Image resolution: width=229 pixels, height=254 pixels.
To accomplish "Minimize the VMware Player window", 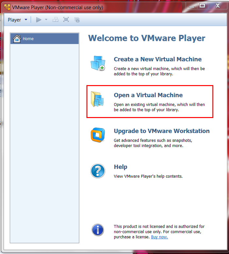I will click(191, 6).
